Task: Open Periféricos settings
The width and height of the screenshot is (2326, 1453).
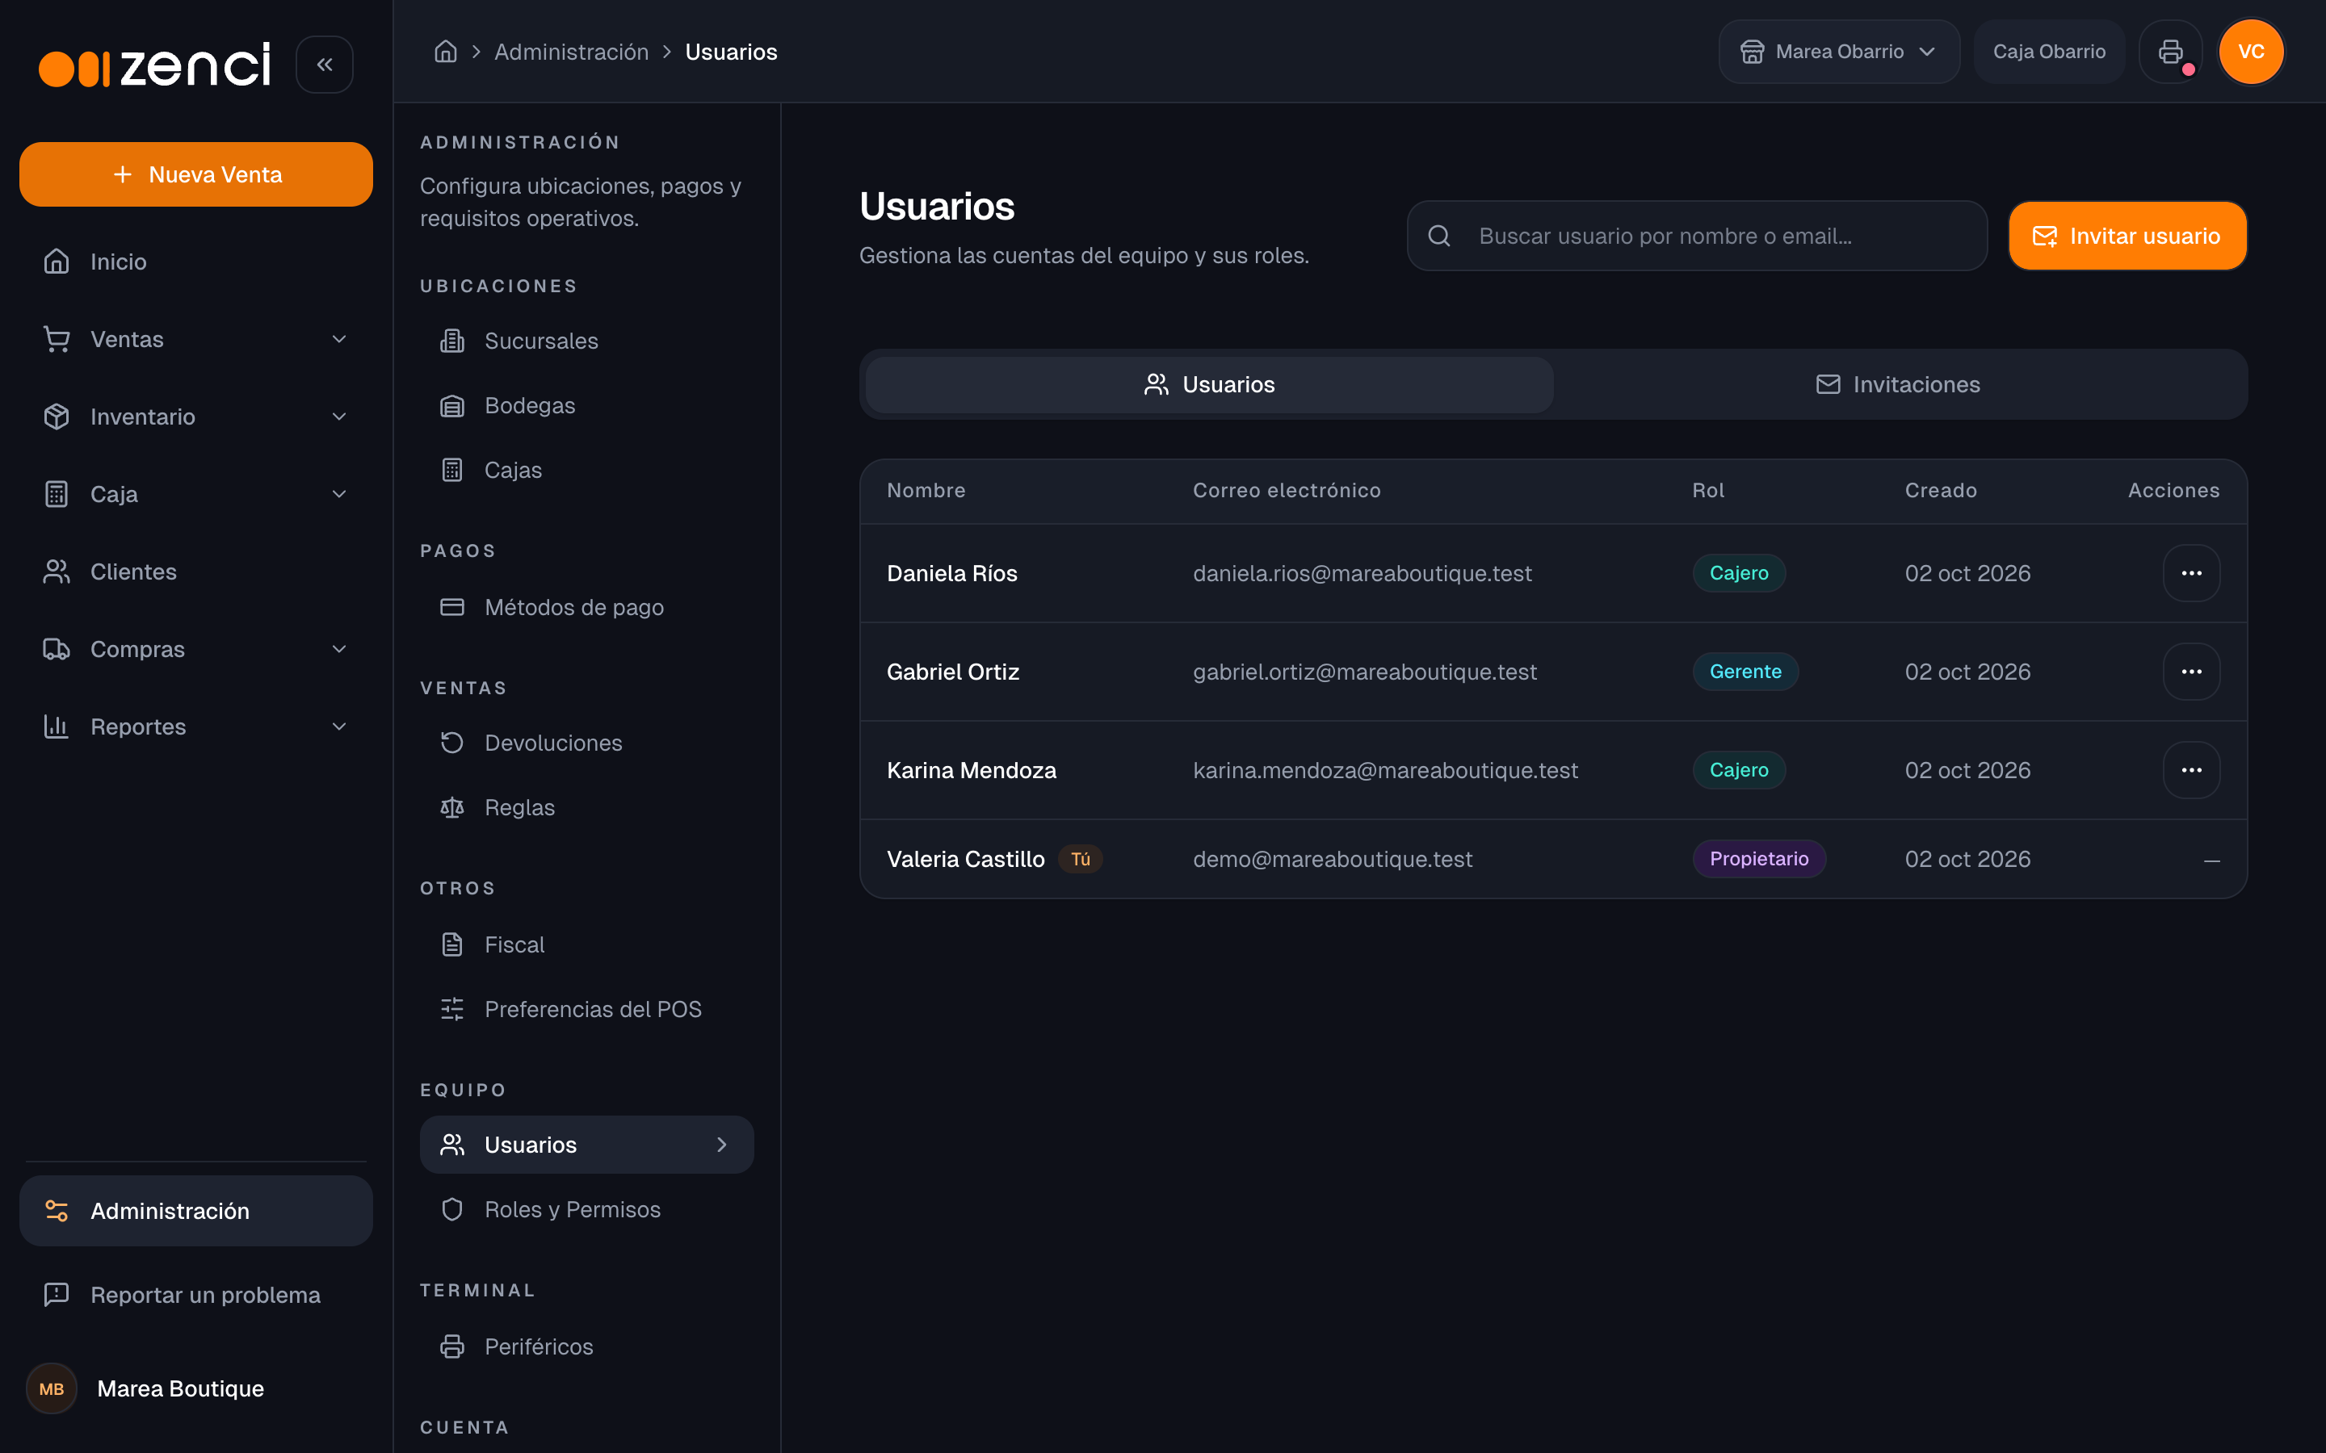Action: pos(586,1346)
